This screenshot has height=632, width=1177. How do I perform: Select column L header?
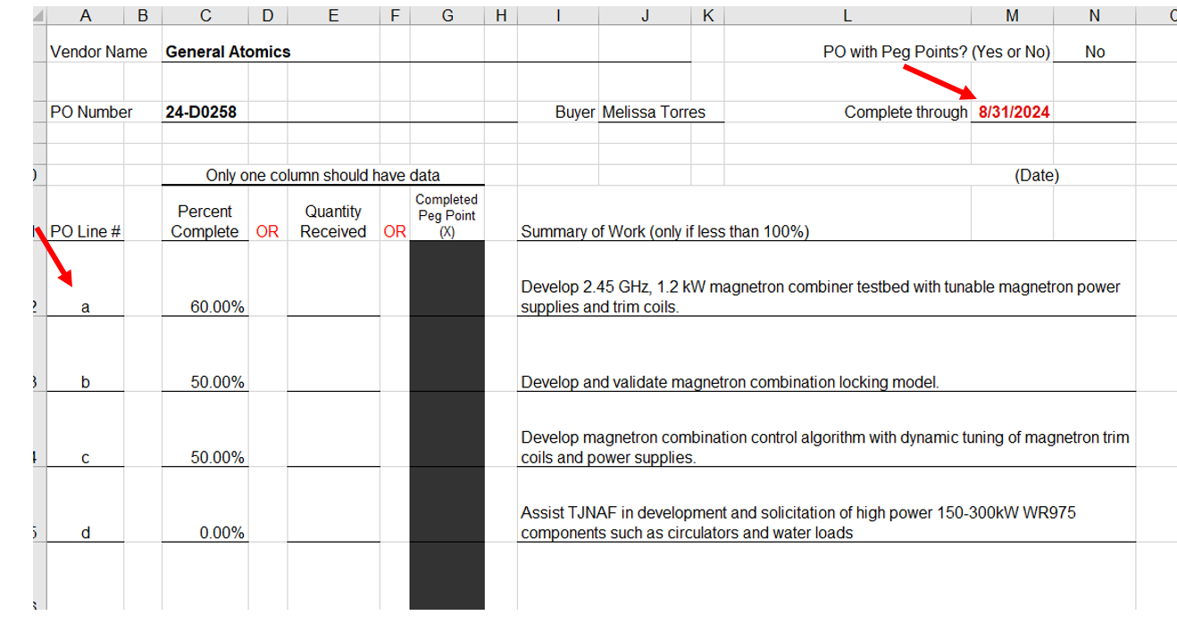click(847, 15)
